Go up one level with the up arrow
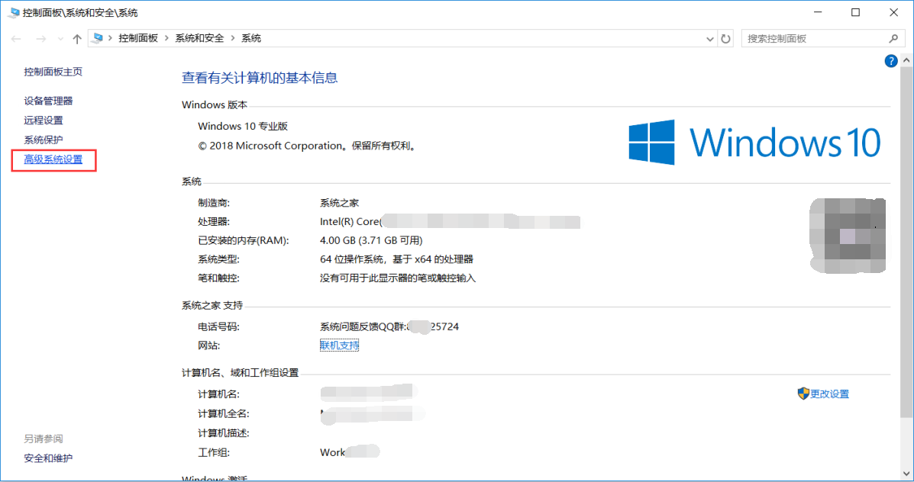Viewport: 914px width, 482px height. [x=77, y=39]
